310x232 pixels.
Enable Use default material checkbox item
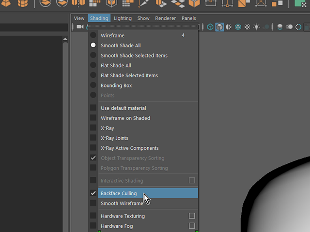pos(143,108)
